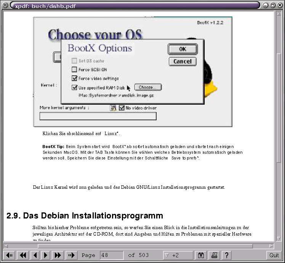Click the bars-with-right-arrow toolbar button
The image size is (285, 263).
tap(71, 255)
